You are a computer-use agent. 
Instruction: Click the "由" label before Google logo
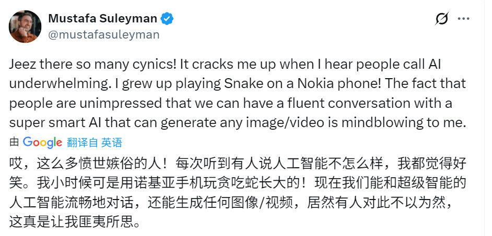click(14, 142)
